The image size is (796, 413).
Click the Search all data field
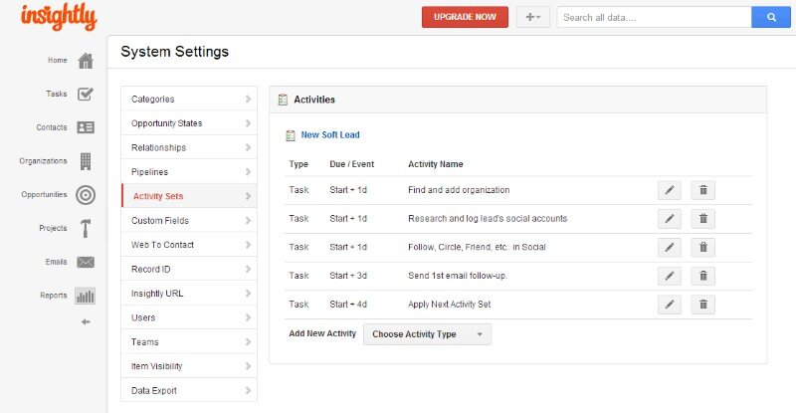653,17
